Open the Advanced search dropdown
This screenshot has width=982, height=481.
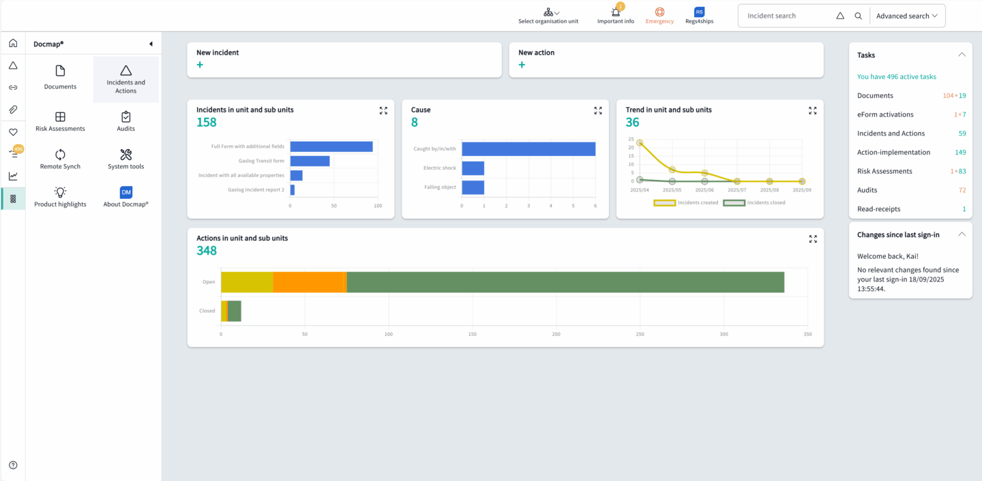point(906,16)
